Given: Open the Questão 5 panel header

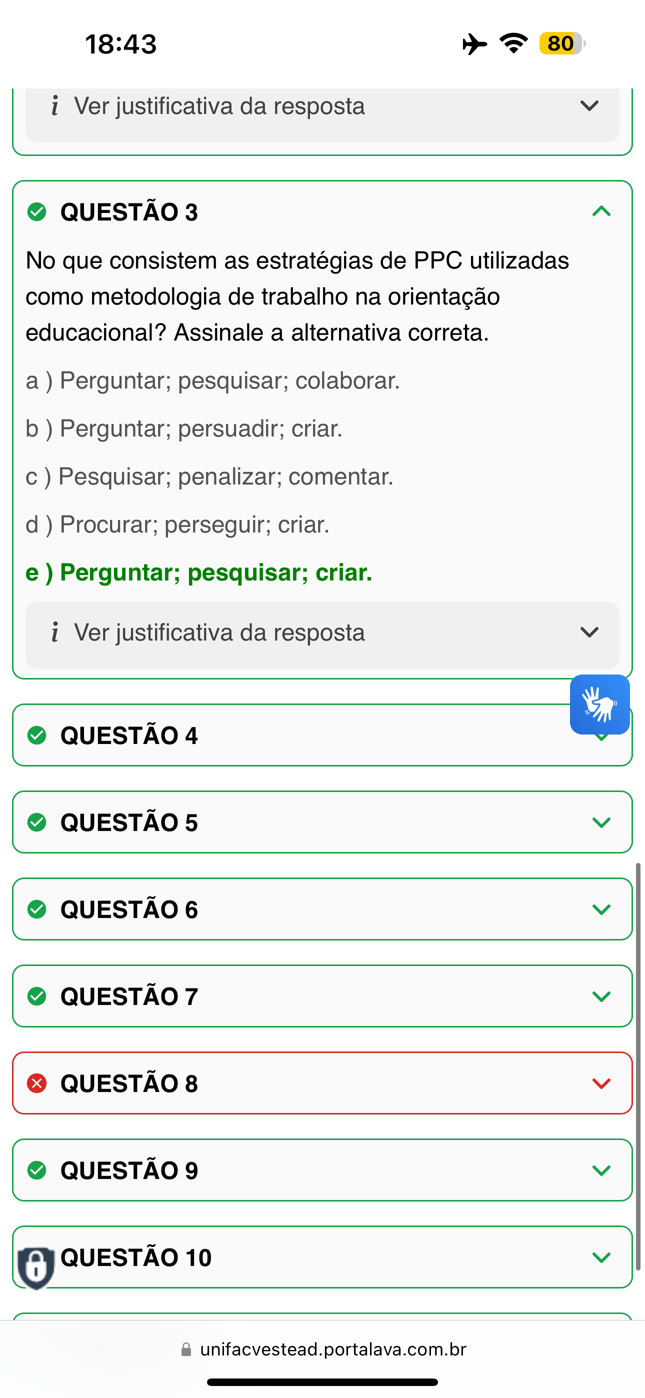Looking at the screenshot, I should point(322,822).
